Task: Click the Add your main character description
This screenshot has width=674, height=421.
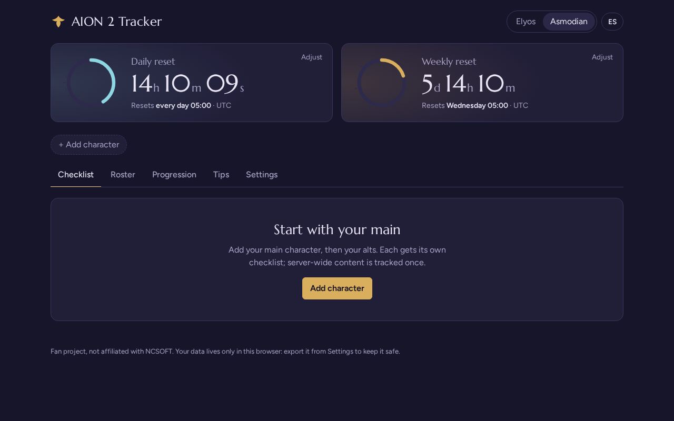Action: [x=337, y=256]
